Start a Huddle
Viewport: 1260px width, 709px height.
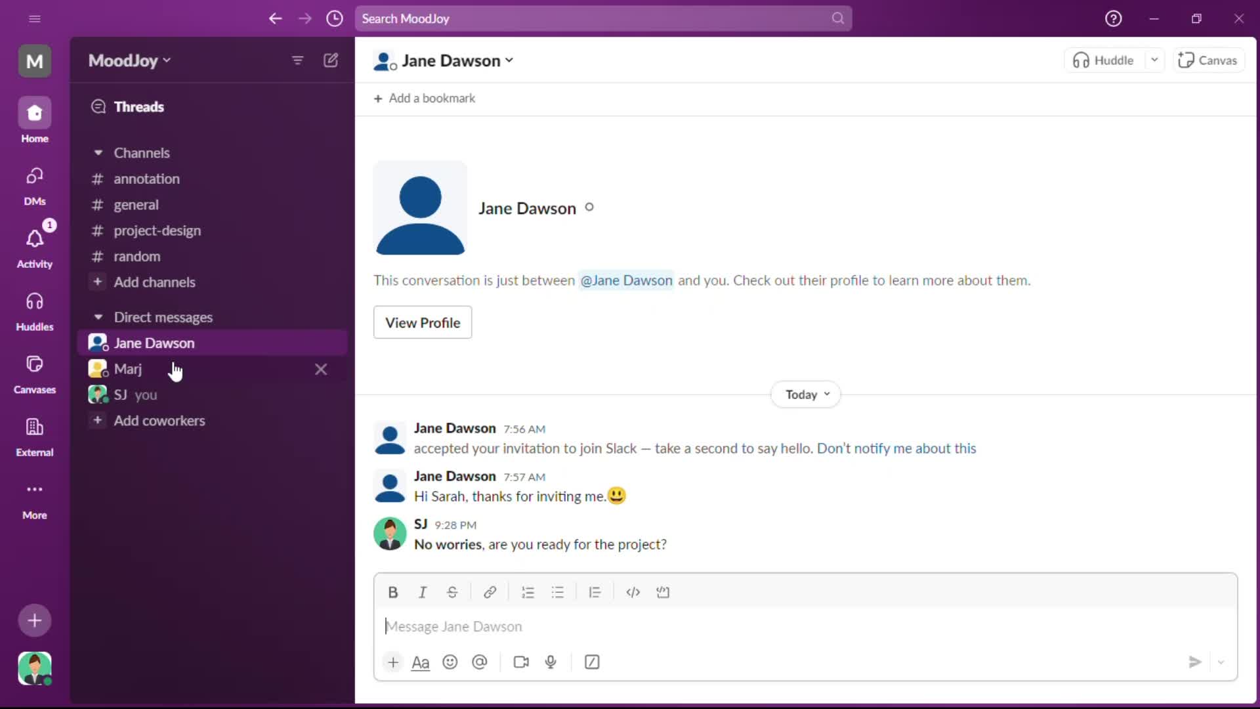pyautogui.click(x=1104, y=60)
